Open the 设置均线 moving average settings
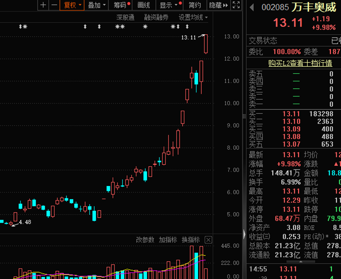 coord(193,17)
